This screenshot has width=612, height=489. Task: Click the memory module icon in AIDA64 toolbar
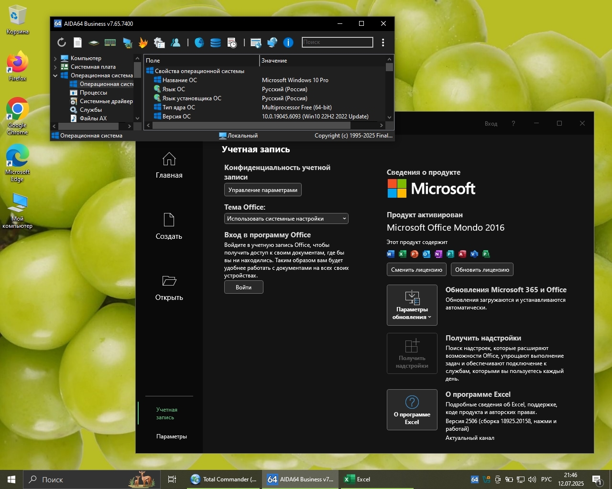[110, 43]
